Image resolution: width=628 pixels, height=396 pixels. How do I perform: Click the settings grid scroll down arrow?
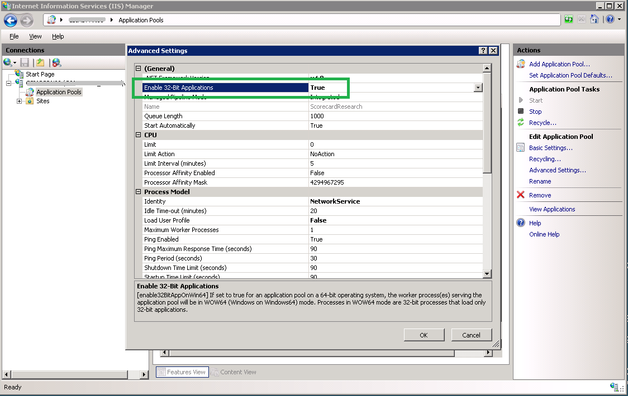[487, 274]
